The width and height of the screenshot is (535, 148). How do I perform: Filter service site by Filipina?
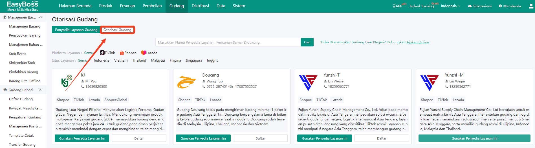pos(175,60)
